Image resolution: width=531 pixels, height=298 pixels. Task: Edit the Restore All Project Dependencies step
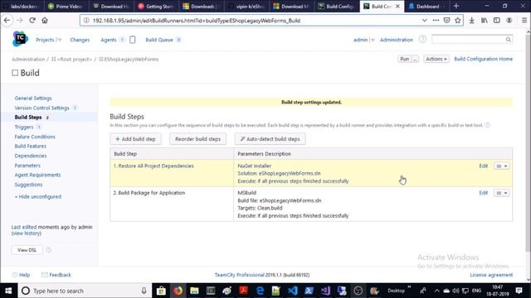pos(483,166)
